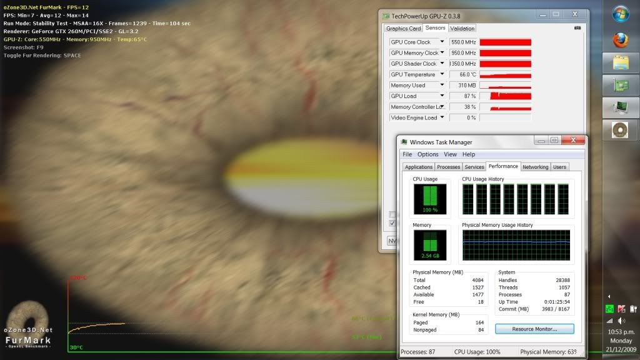
Task: Click the power tray icon
Action: click(x=633, y=309)
